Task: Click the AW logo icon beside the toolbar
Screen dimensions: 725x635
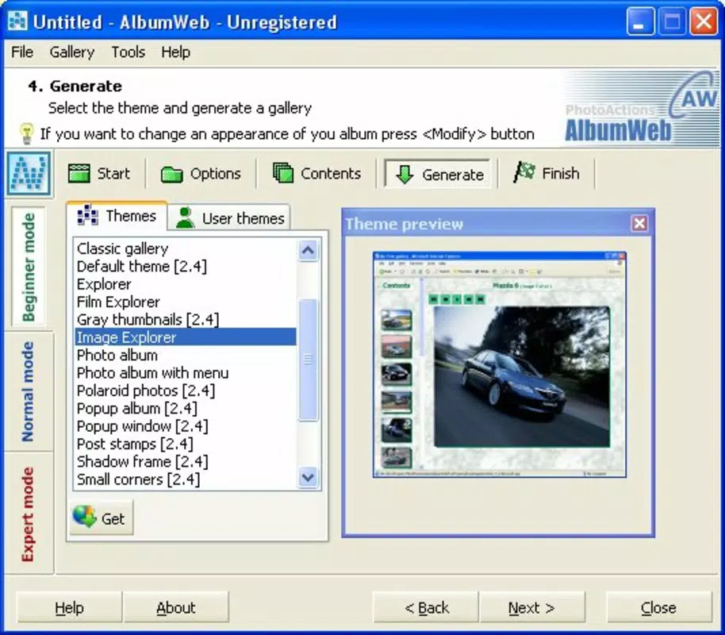Action: click(x=29, y=174)
